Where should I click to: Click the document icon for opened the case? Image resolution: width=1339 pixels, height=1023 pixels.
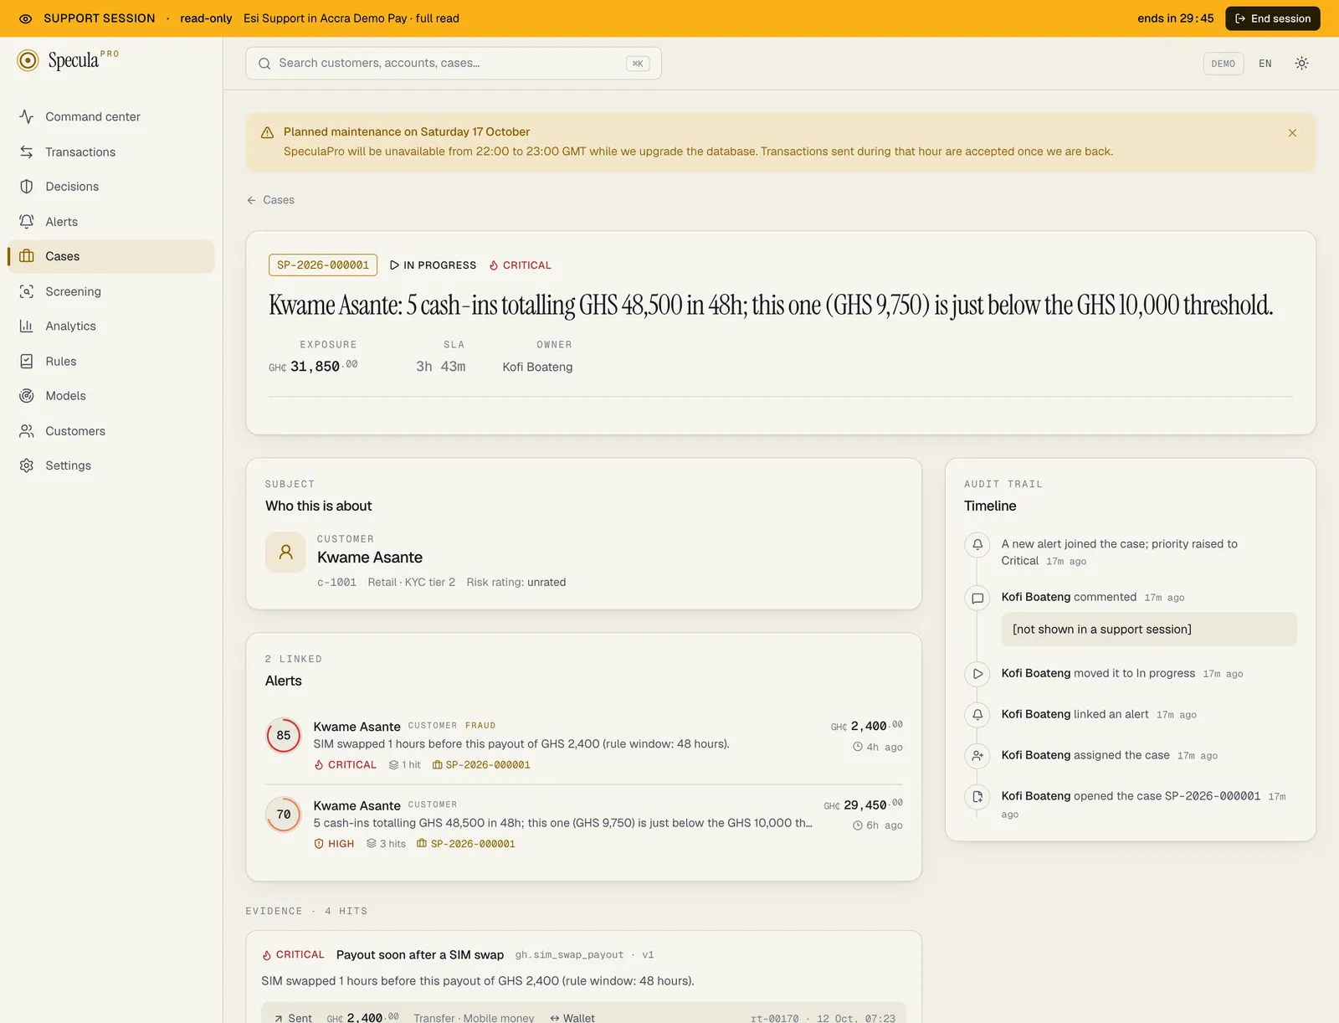pos(977,797)
